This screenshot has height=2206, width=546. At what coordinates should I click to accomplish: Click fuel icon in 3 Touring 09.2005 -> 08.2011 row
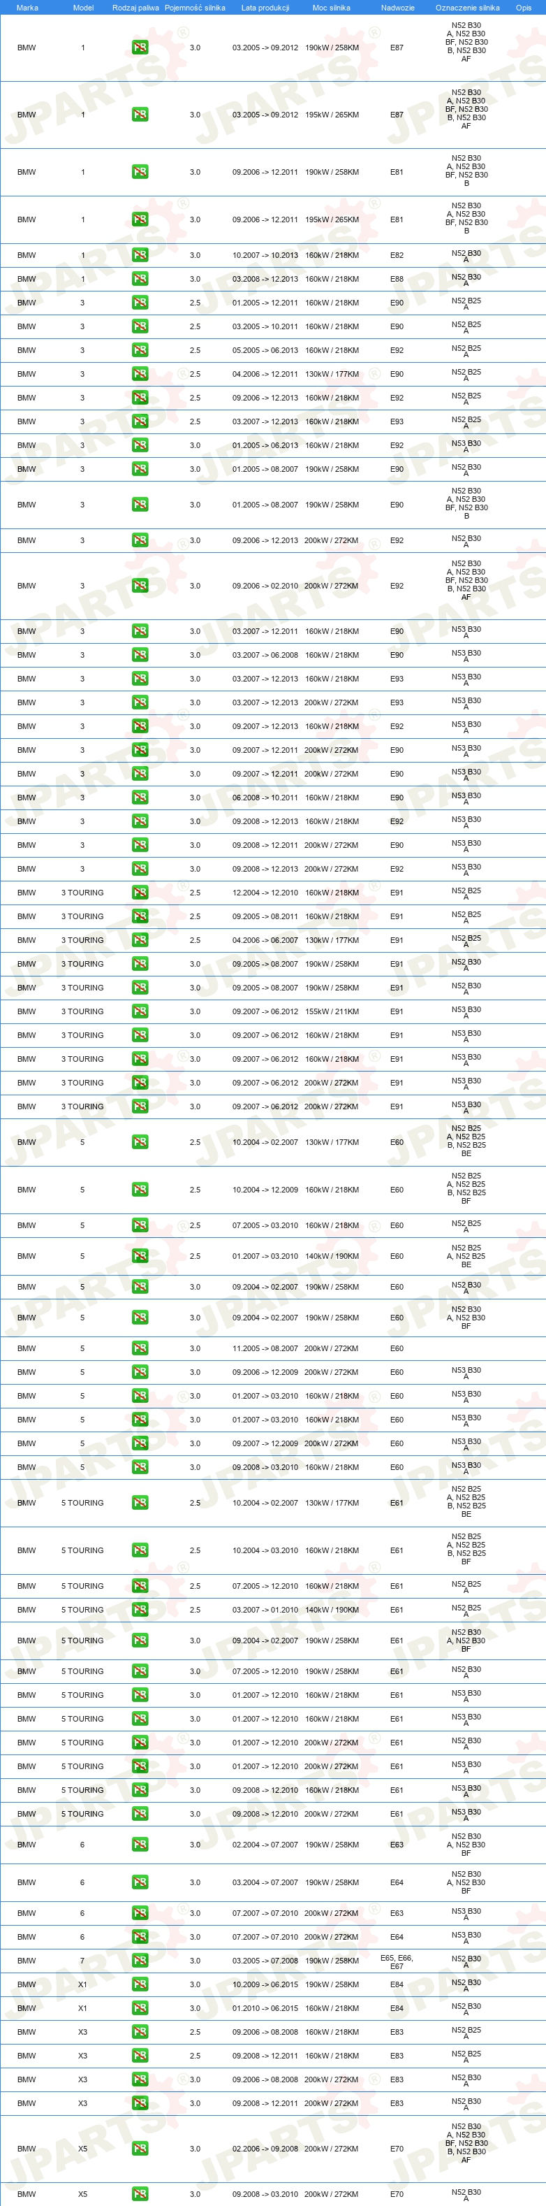click(x=140, y=917)
